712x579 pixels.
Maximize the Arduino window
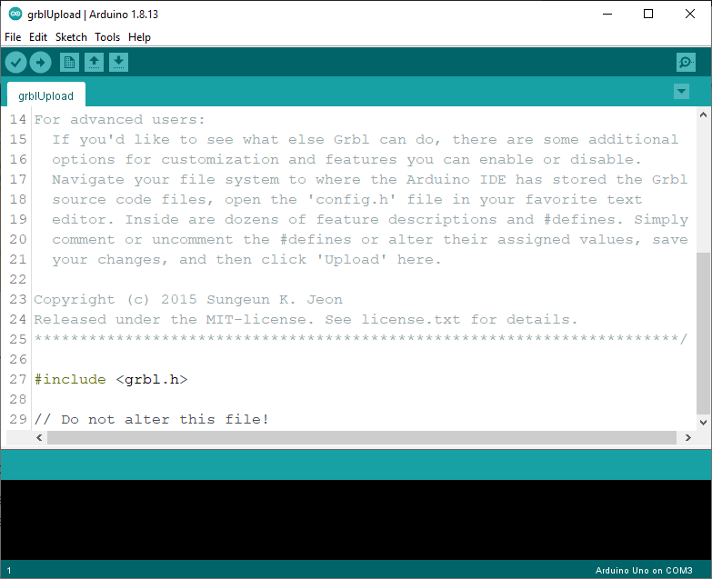pos(648,14)
